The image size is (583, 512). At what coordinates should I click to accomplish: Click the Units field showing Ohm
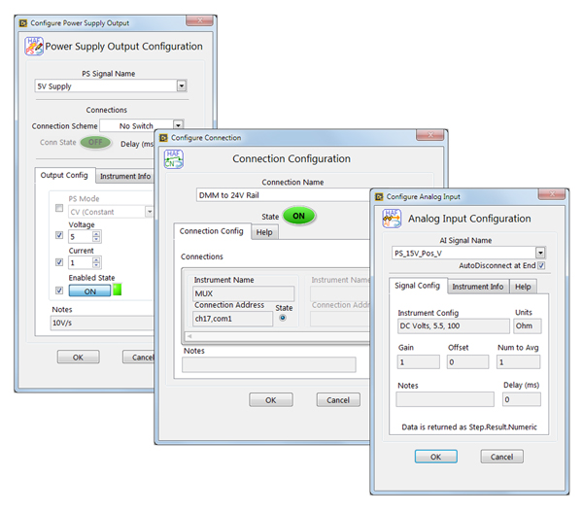point(528,326)
